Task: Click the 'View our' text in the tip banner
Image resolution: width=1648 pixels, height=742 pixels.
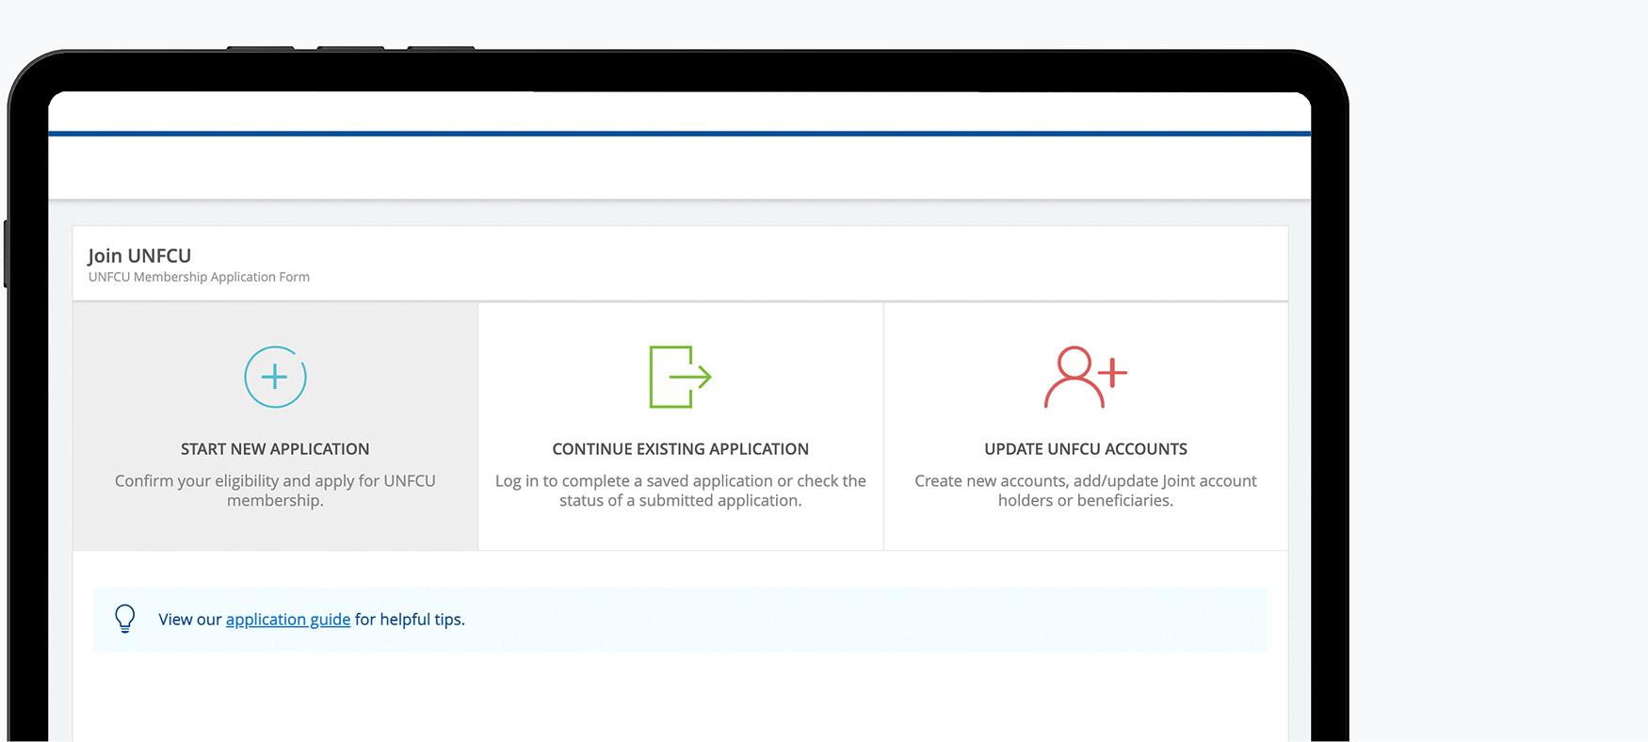Action: 190,620
